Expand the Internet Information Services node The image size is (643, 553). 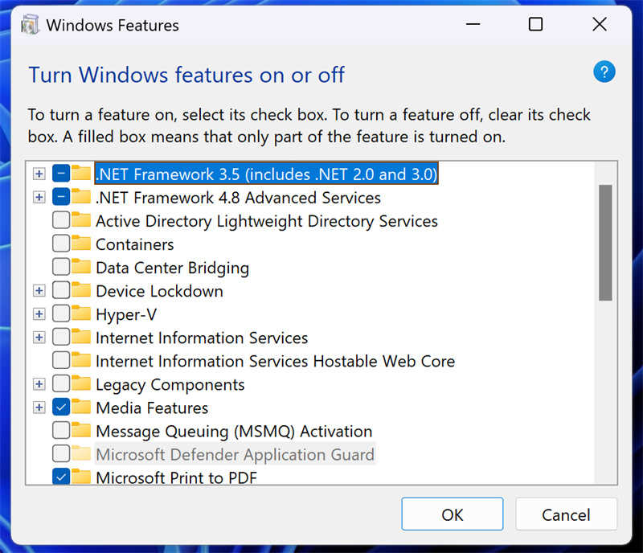[x=39, y=338]
